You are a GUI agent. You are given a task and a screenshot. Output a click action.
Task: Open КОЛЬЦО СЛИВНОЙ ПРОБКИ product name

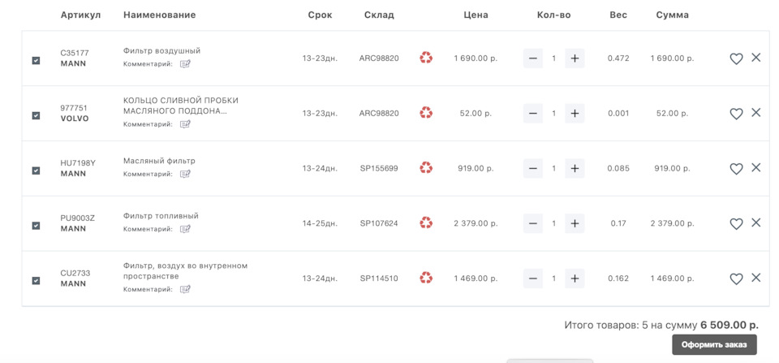coord(180,106)
